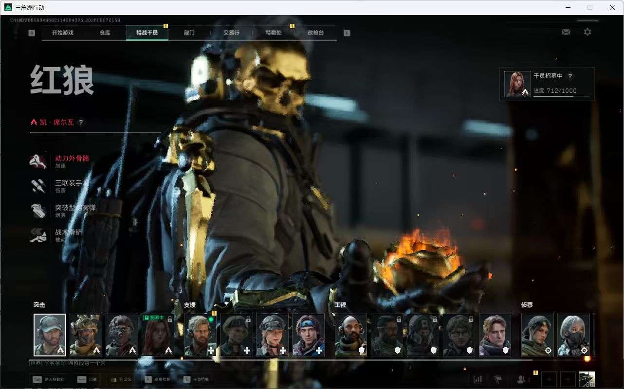Viewport: 624px width, 389px height.
Task: Select the support operator wearing a goggled helmet
Action: (x=272, y=335)
